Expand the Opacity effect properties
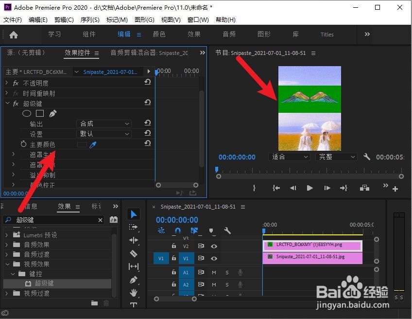The height and width of the screenshot is (319, 412). 7,83
